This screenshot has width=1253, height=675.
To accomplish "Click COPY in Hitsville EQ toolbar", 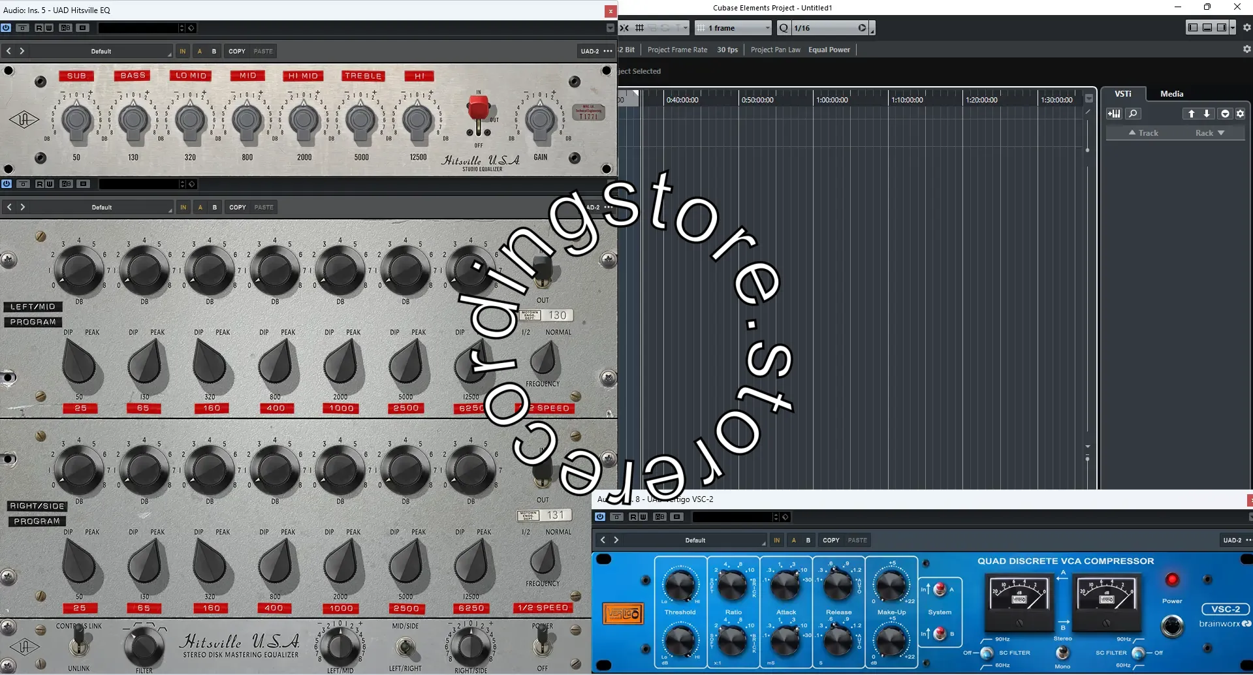I will pos(237,51).
